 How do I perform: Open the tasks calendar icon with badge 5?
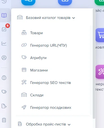pos(4,29)
